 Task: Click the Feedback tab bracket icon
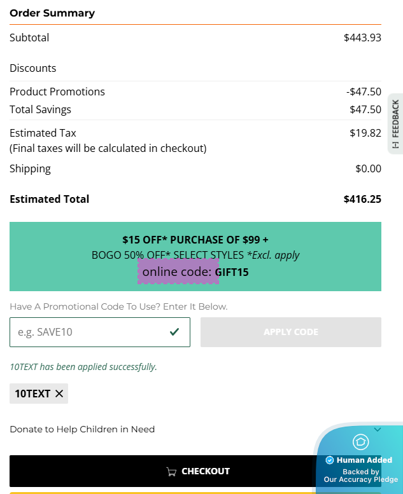395,145
